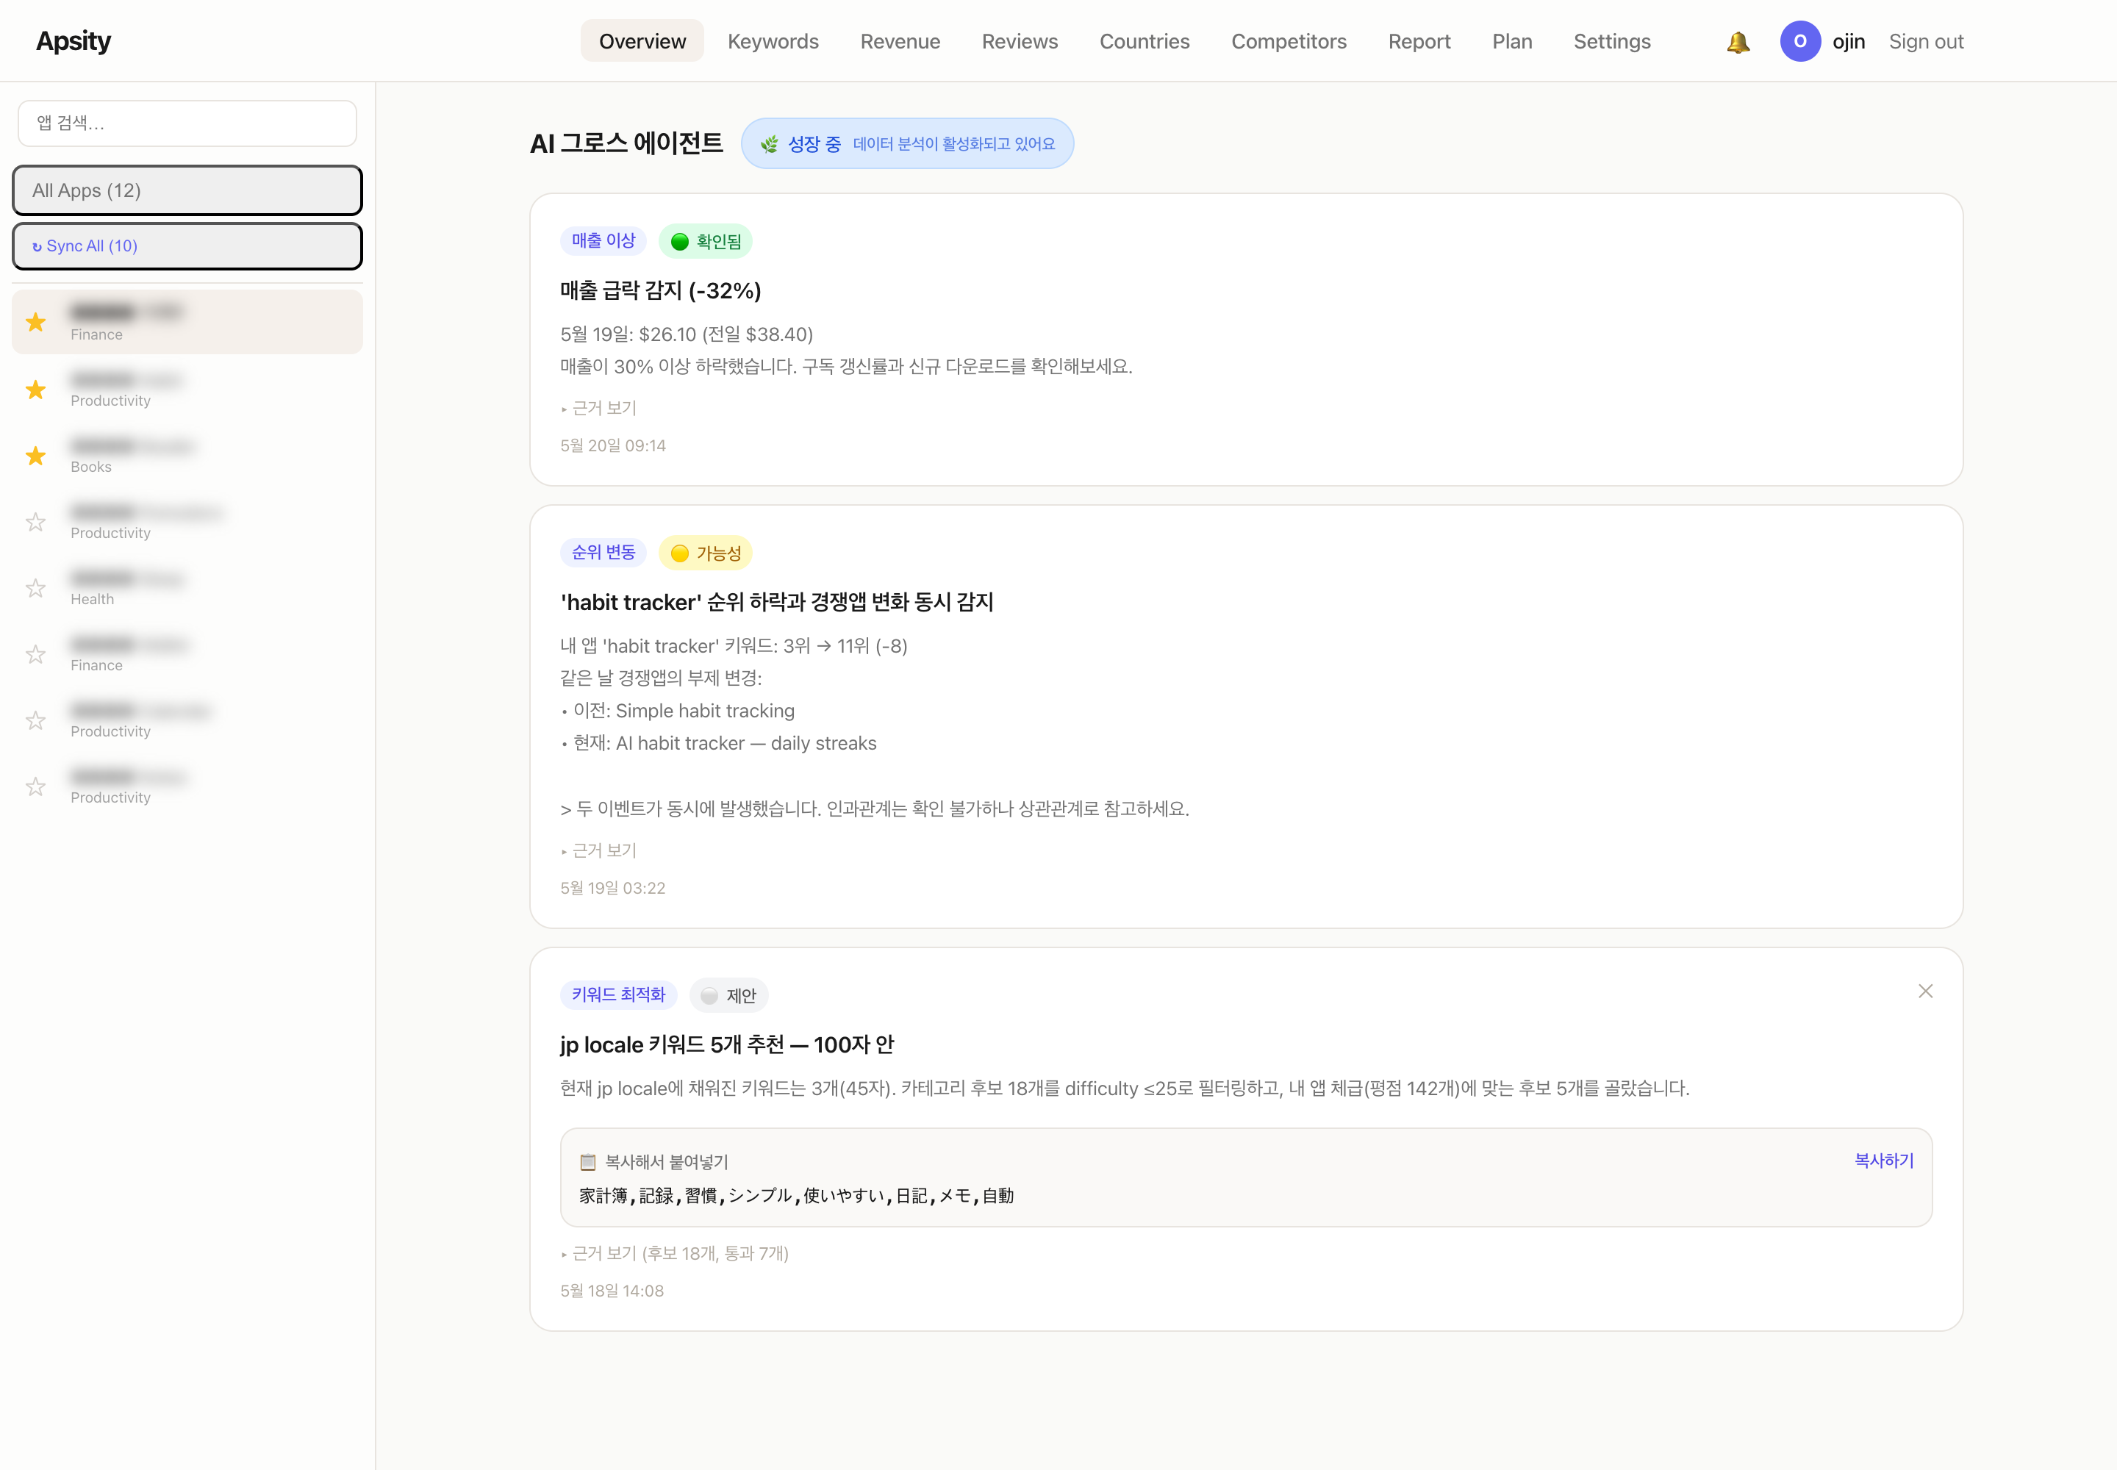Dismiss the jp locale keyword card

pos(1924,991)
